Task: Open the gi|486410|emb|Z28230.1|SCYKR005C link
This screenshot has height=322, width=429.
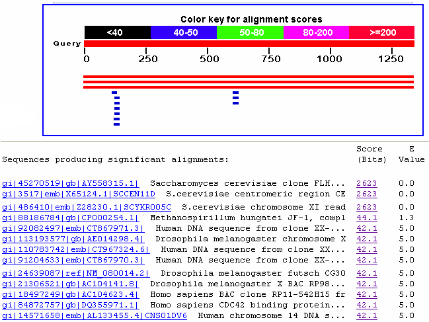Action: (87, 207)
